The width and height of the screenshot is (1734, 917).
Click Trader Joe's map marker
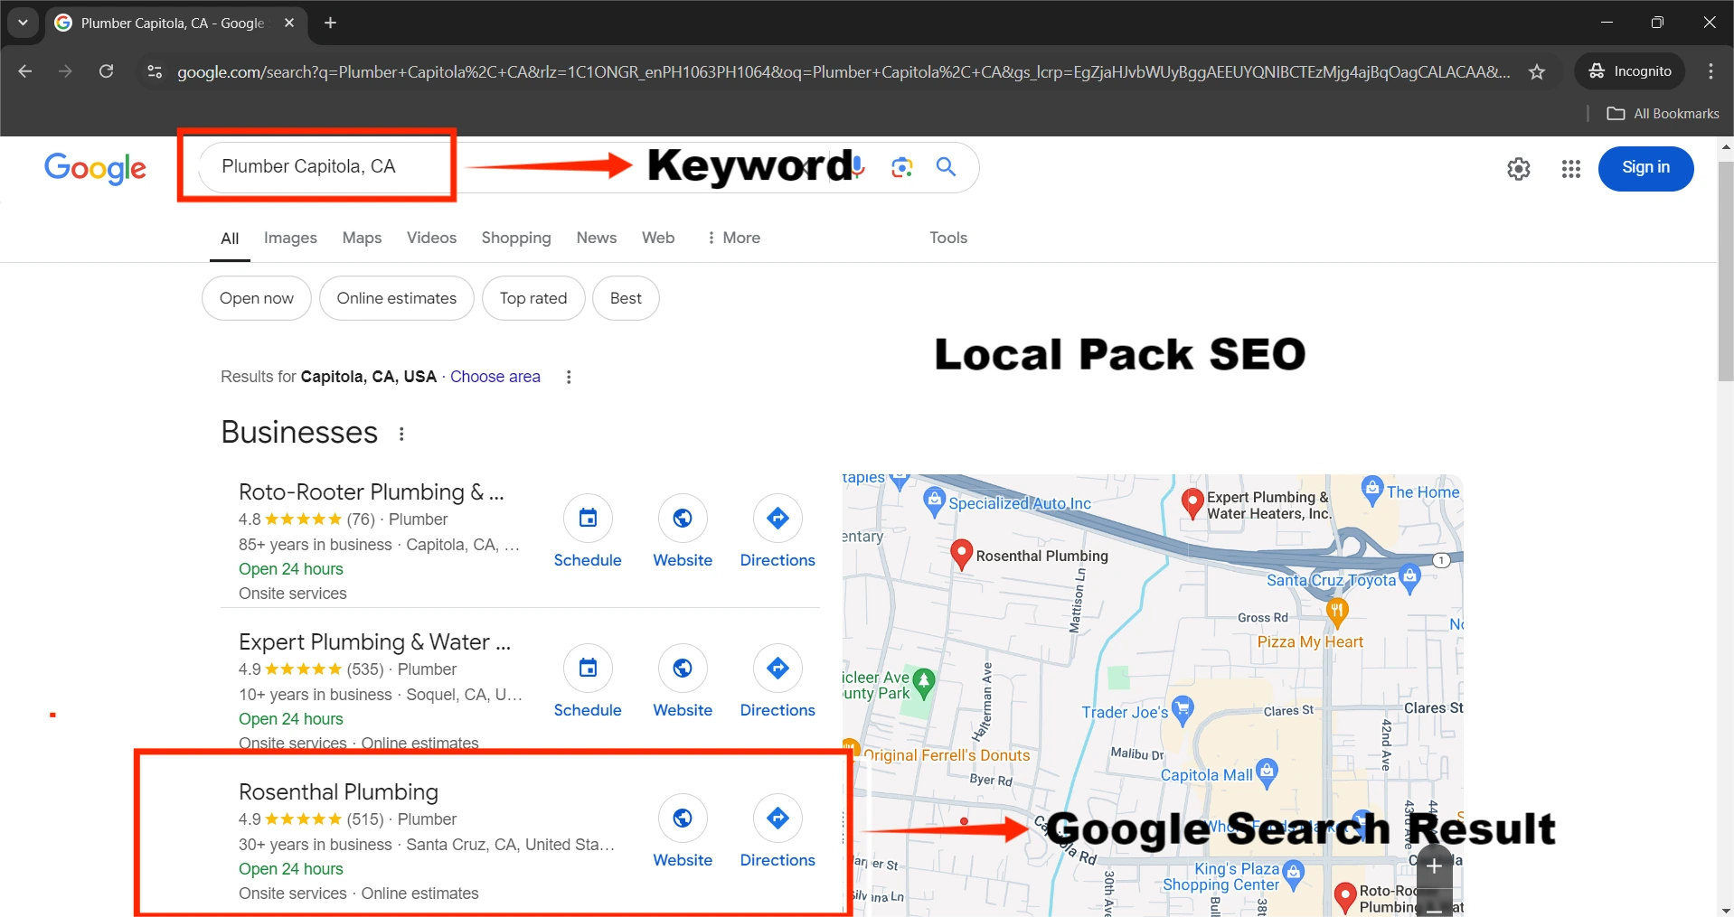tap(1182, 709)
